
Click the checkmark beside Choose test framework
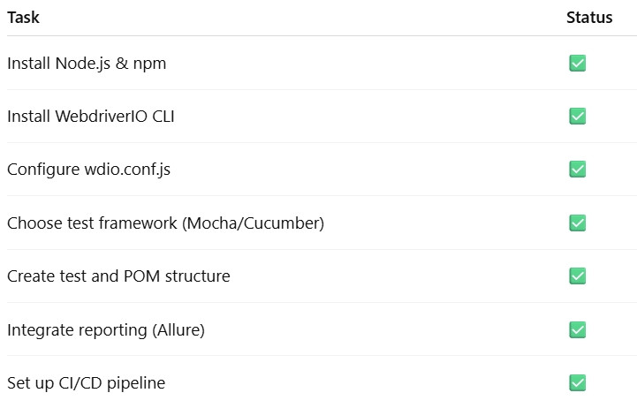(577, 223)
